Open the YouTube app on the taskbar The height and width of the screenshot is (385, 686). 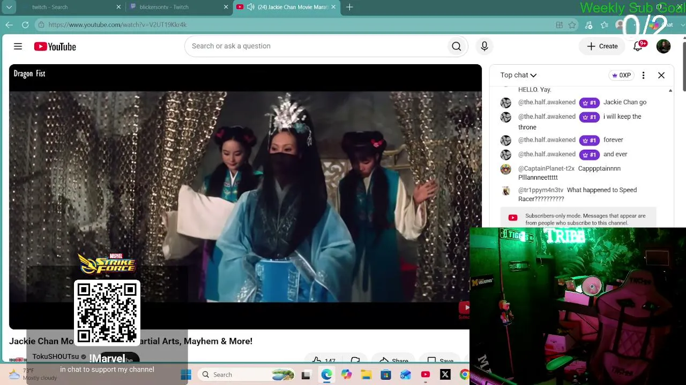pos(426,375)
